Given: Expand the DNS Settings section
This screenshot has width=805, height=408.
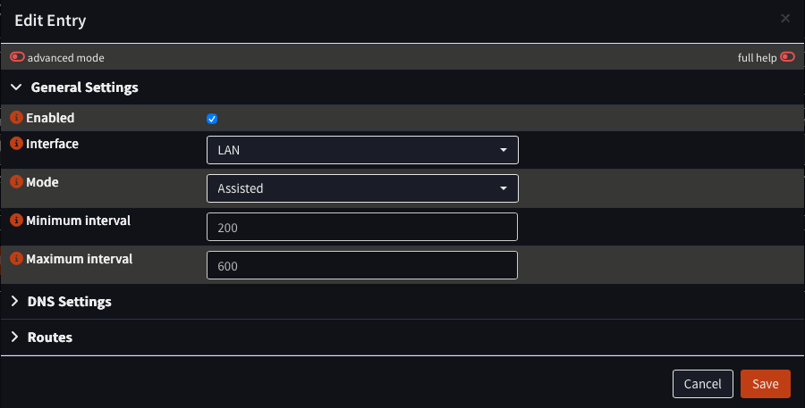Looking at the screenshot, I should pyautogui.click(x=70, y=302).
